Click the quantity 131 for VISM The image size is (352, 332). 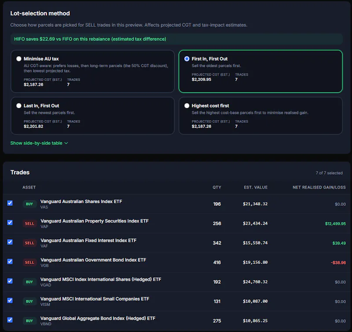pos(217,302)
